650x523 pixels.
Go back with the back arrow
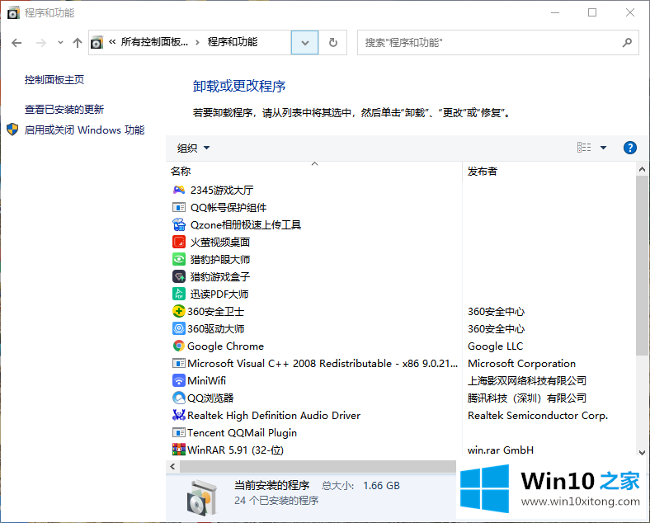pyautogui.click(x=16, y=43)
